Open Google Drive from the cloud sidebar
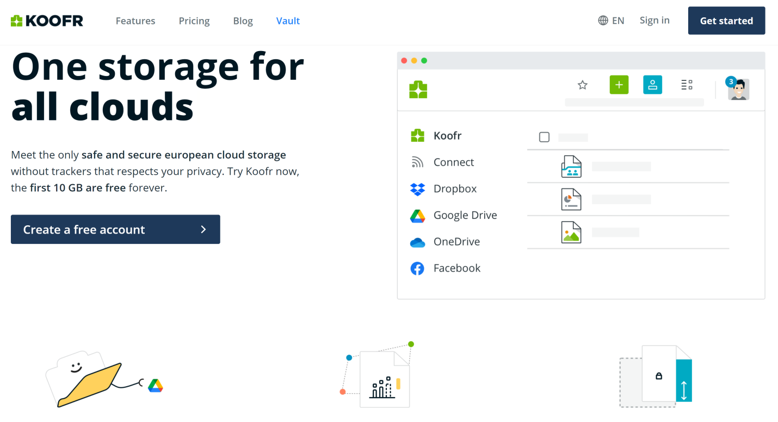The height and width of the screenshot is (422, 778). pos(417,215)
